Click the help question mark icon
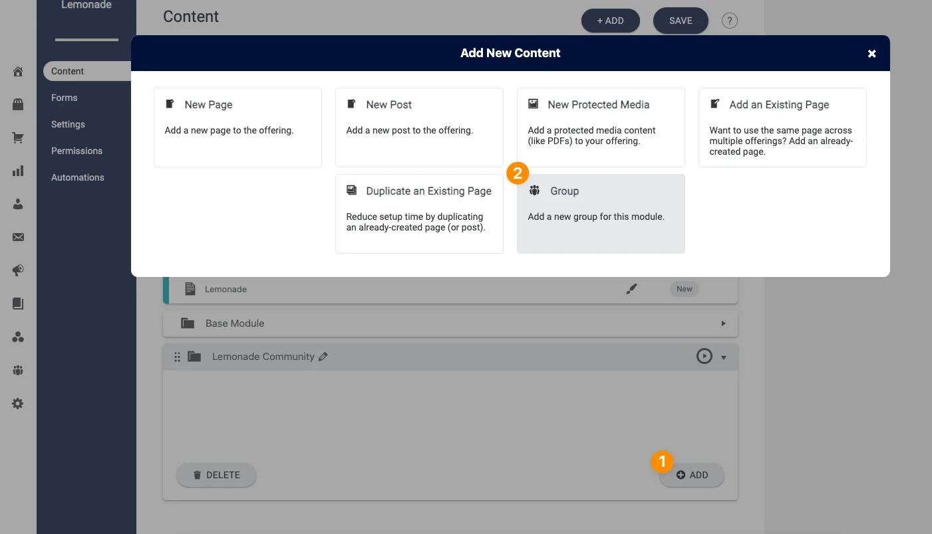 pos(730,21)
